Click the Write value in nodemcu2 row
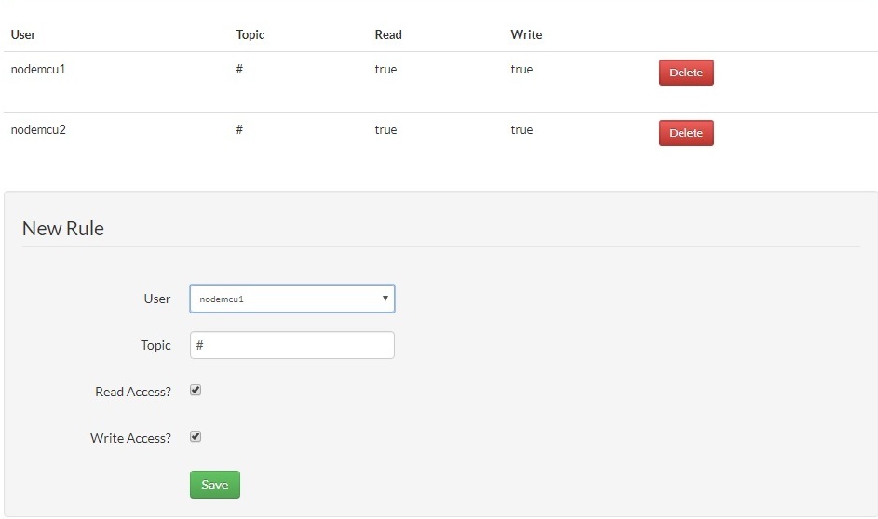878x519 pixels. click(521, 129)
